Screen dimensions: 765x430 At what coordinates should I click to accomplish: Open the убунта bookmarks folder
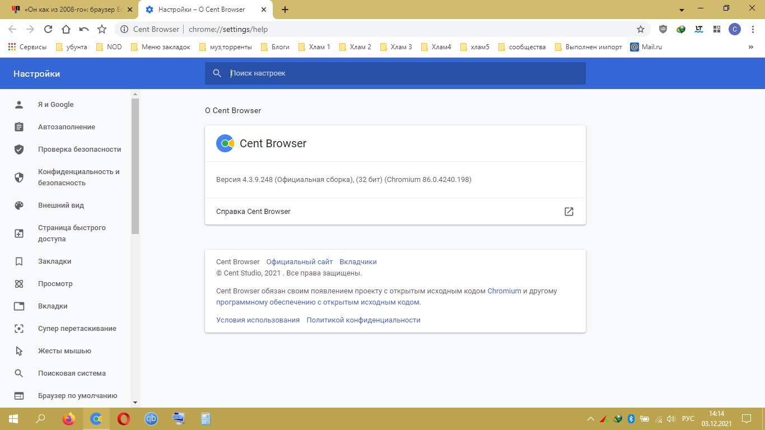(71, 47)
